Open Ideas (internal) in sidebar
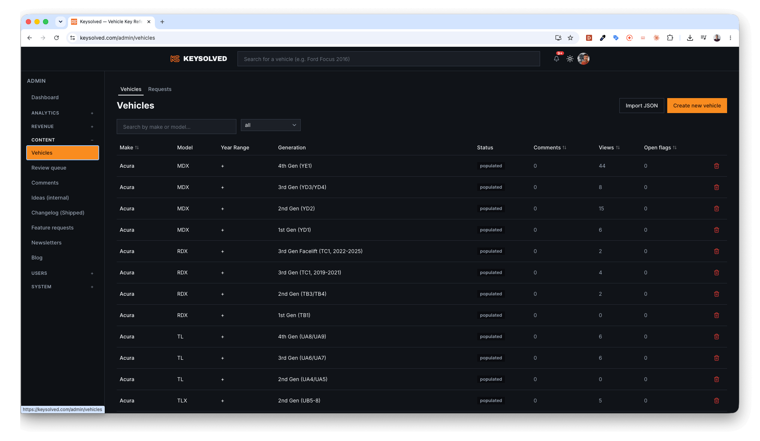 pyautogui.click(x=50, y=198)
